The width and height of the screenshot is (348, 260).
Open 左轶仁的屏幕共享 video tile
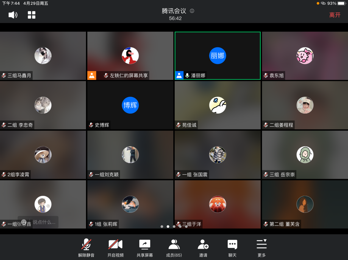[130, 56]
